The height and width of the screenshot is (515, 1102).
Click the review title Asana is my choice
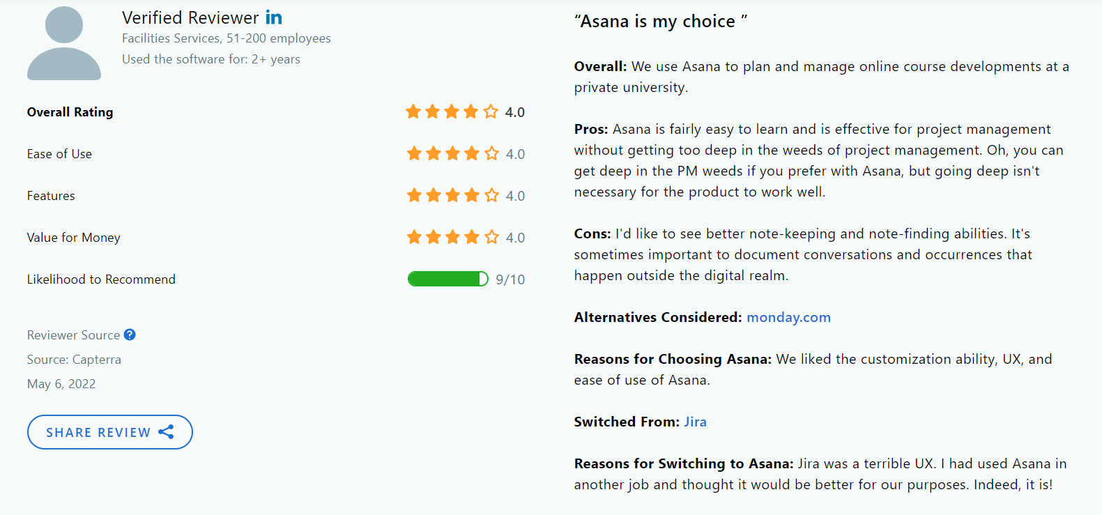659,21
